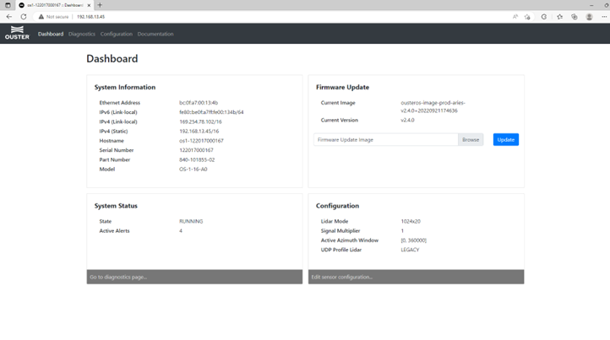Open the Read Aloud icon in address bar

tap(515, 16)
